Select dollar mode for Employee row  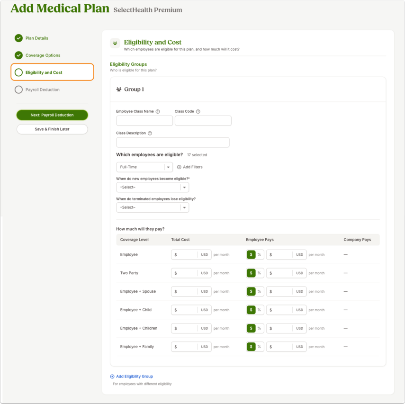coord(251,255)
